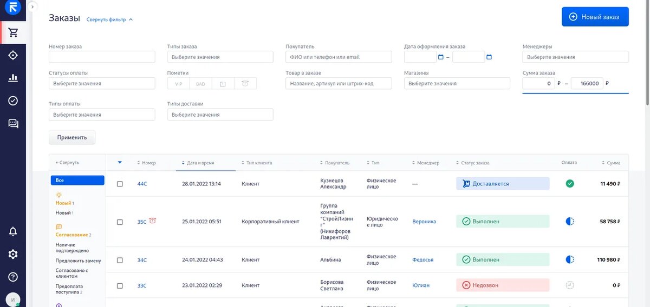The image size is (650, 307).
Task: Click the Покупатель search field
Action: (x=339, y=57)
